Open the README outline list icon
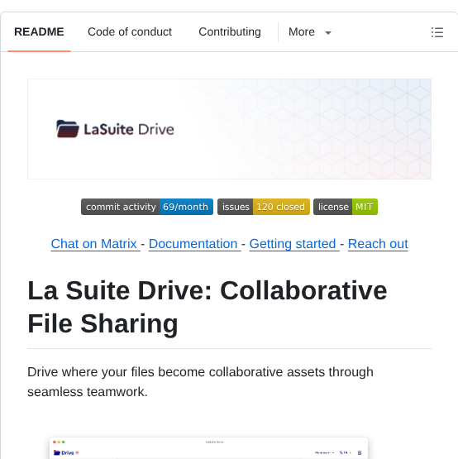 (437, 32)
